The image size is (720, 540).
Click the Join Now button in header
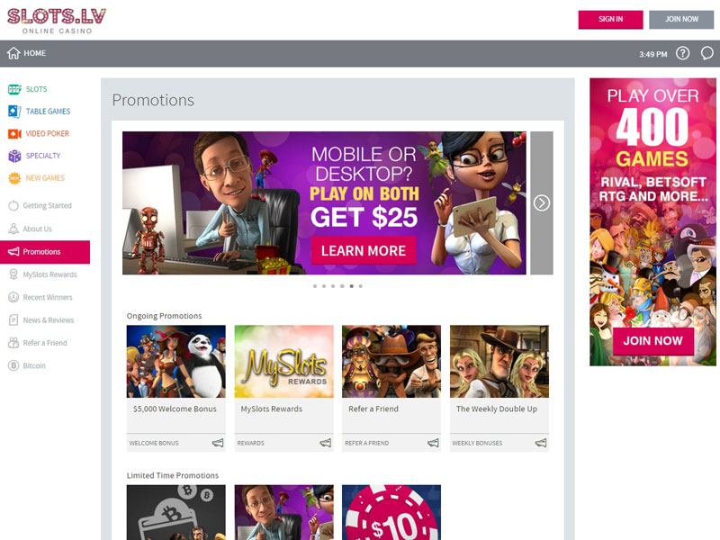point(681,19)
